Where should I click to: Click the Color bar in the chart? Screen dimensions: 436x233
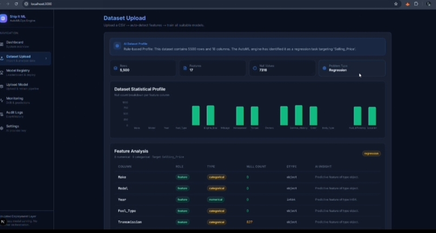tap(313, 116)
